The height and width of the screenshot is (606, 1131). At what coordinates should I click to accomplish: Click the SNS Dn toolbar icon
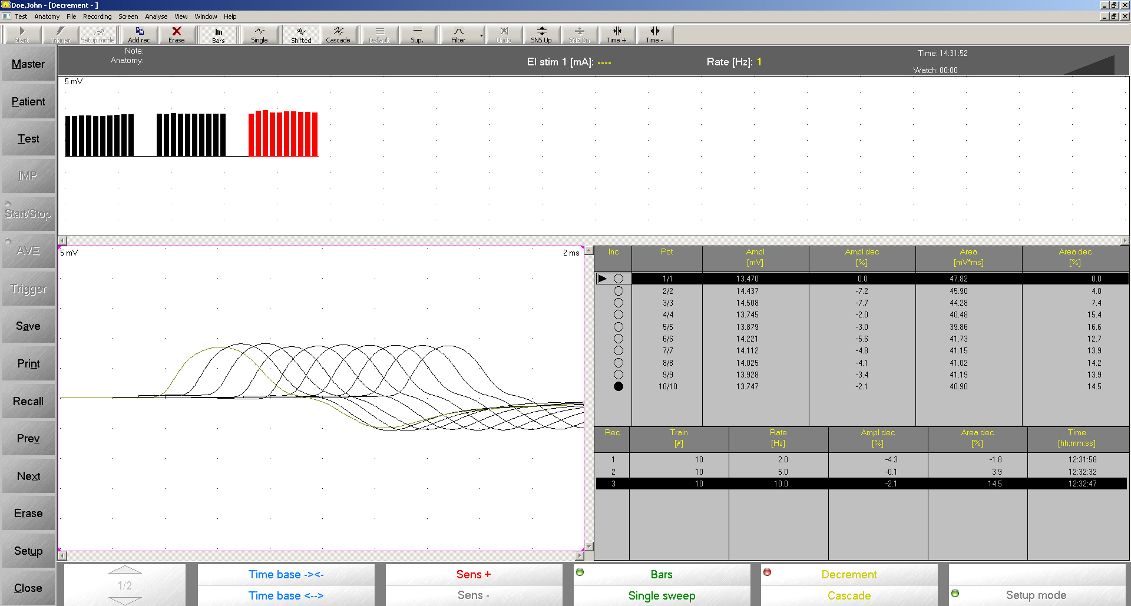pos(579,35)
